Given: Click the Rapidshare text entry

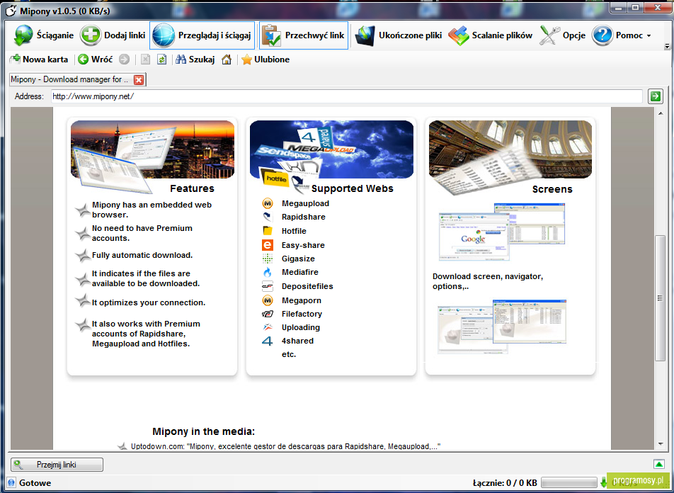Looking at the screenshot, I should 304,217.
